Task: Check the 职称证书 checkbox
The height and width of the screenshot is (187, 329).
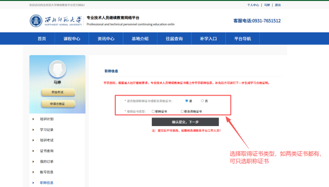Action: point(153,111)
